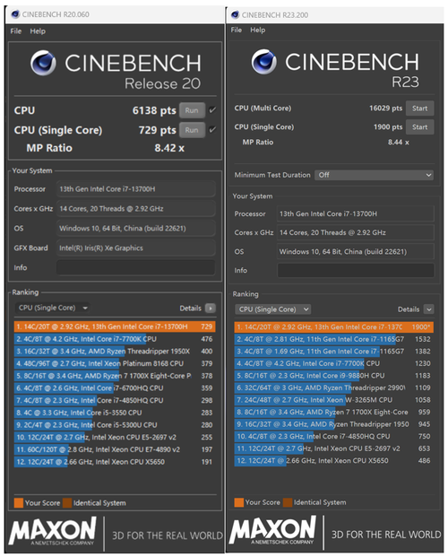Open the Minimum Test Duration dropdown

(375, 175)
